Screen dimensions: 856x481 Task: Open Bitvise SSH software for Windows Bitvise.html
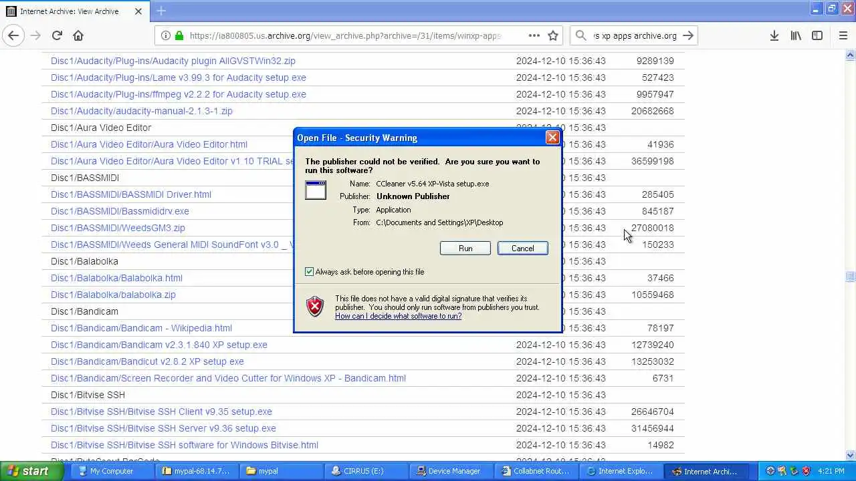185,445
